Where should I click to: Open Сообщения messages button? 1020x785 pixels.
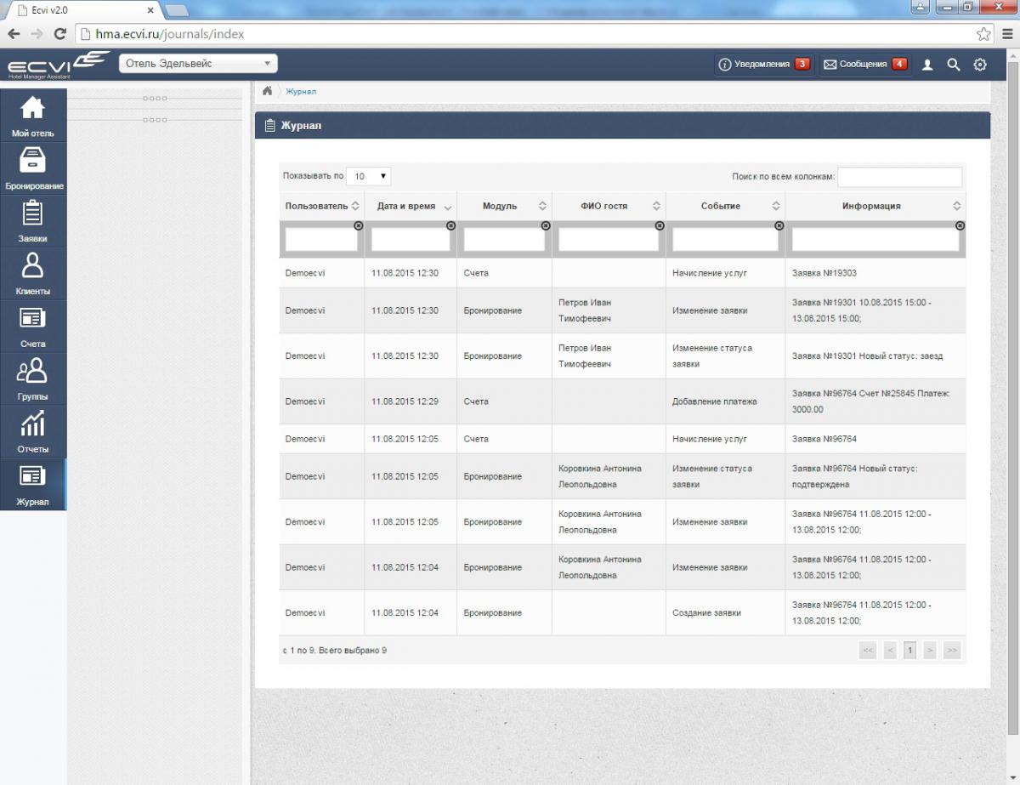tap(865, 65)
